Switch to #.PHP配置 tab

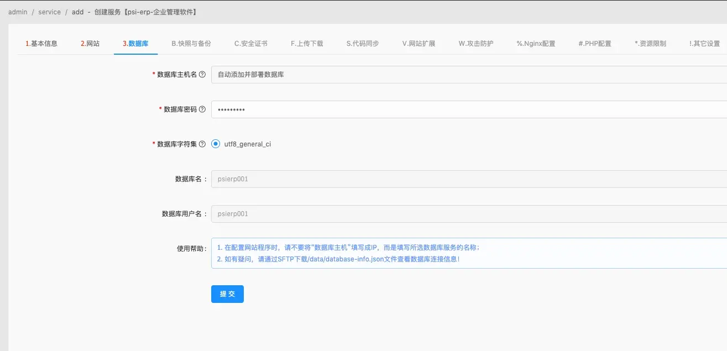coord(595,43)
